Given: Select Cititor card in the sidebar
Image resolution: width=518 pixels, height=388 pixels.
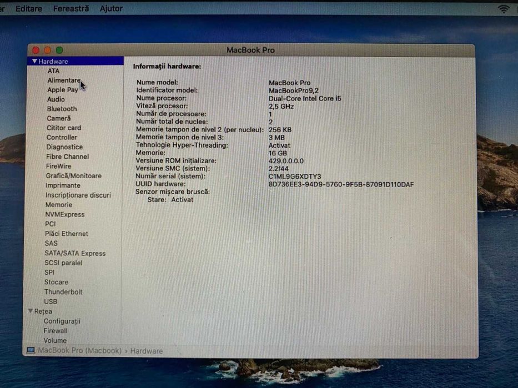Looking at the screenshot, I should click(64, 128).
